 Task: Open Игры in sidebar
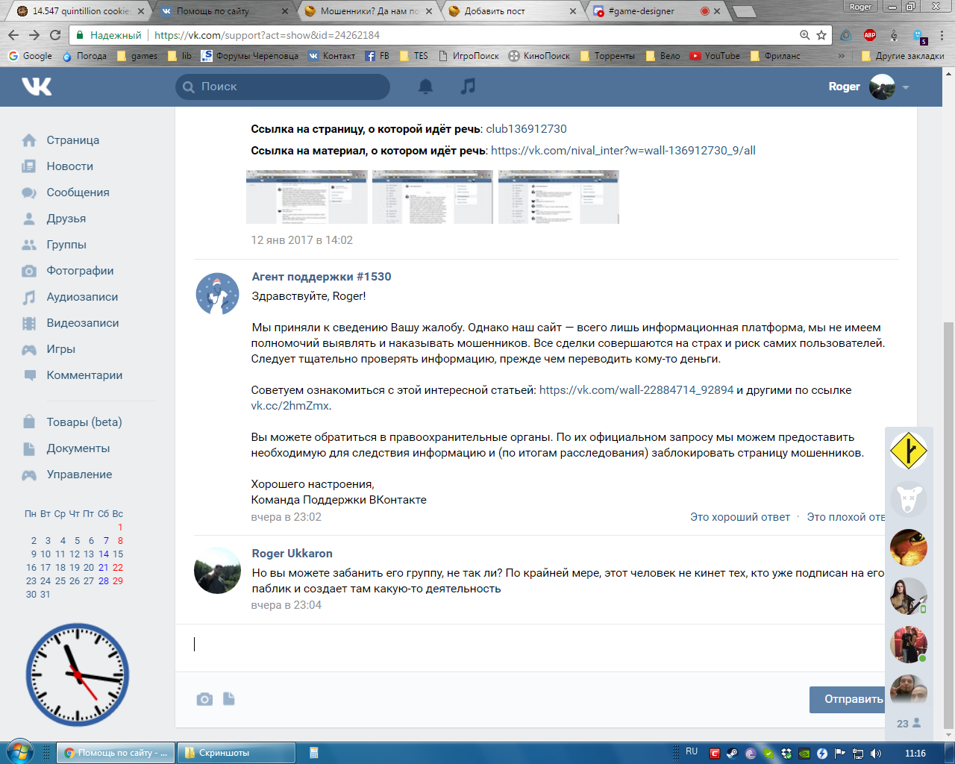[60, 349]
